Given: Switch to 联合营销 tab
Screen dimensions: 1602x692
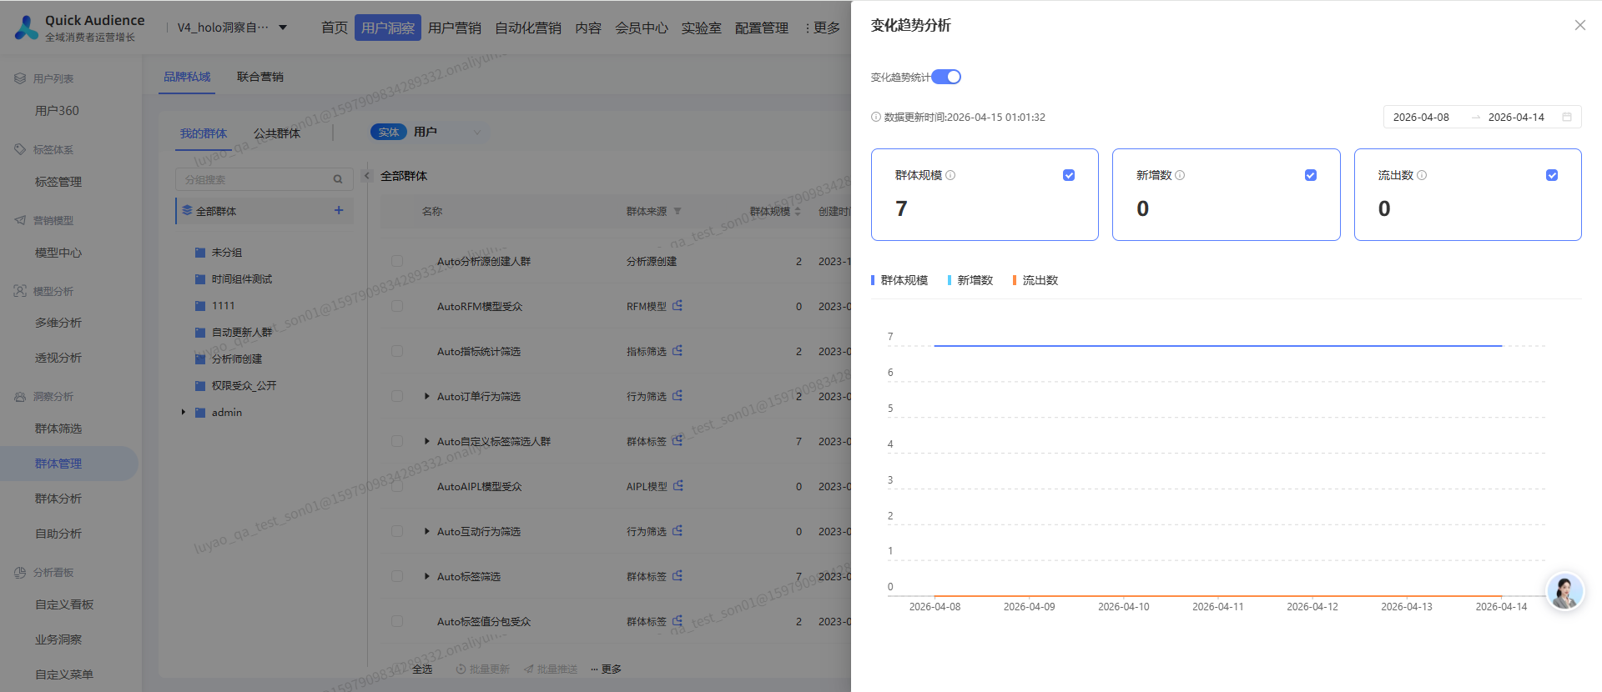Looking at the screenshot, I should pos(260,77).
